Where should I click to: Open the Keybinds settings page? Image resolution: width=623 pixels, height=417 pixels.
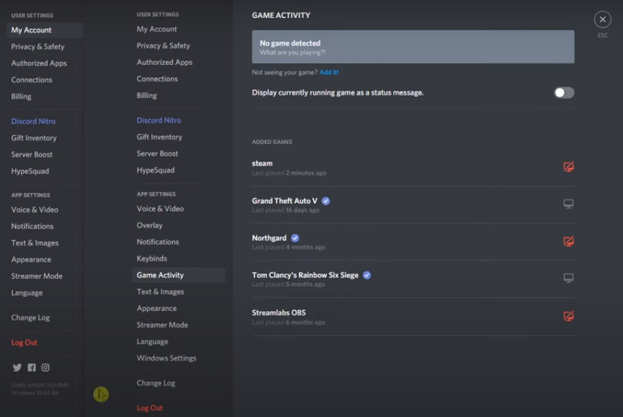click(x=152, y=258)
